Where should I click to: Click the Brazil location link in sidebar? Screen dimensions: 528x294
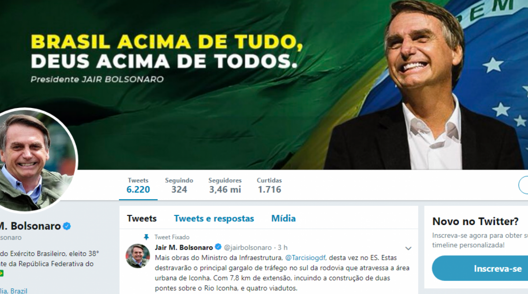click(x=18, y=291)
